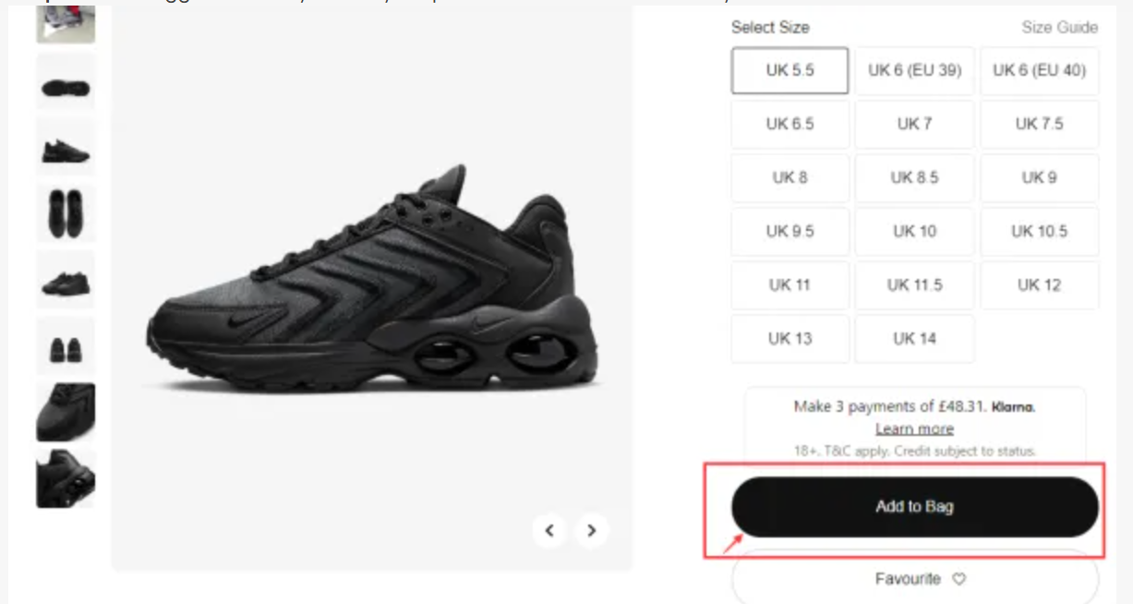
Task: Choose size UK 6 (EU 39)
Action: pos(914,71)
